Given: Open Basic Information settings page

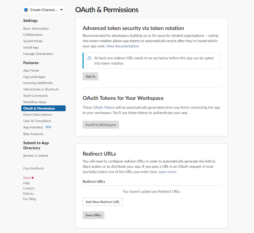Looking at the screenshot, I should (36, 29).
